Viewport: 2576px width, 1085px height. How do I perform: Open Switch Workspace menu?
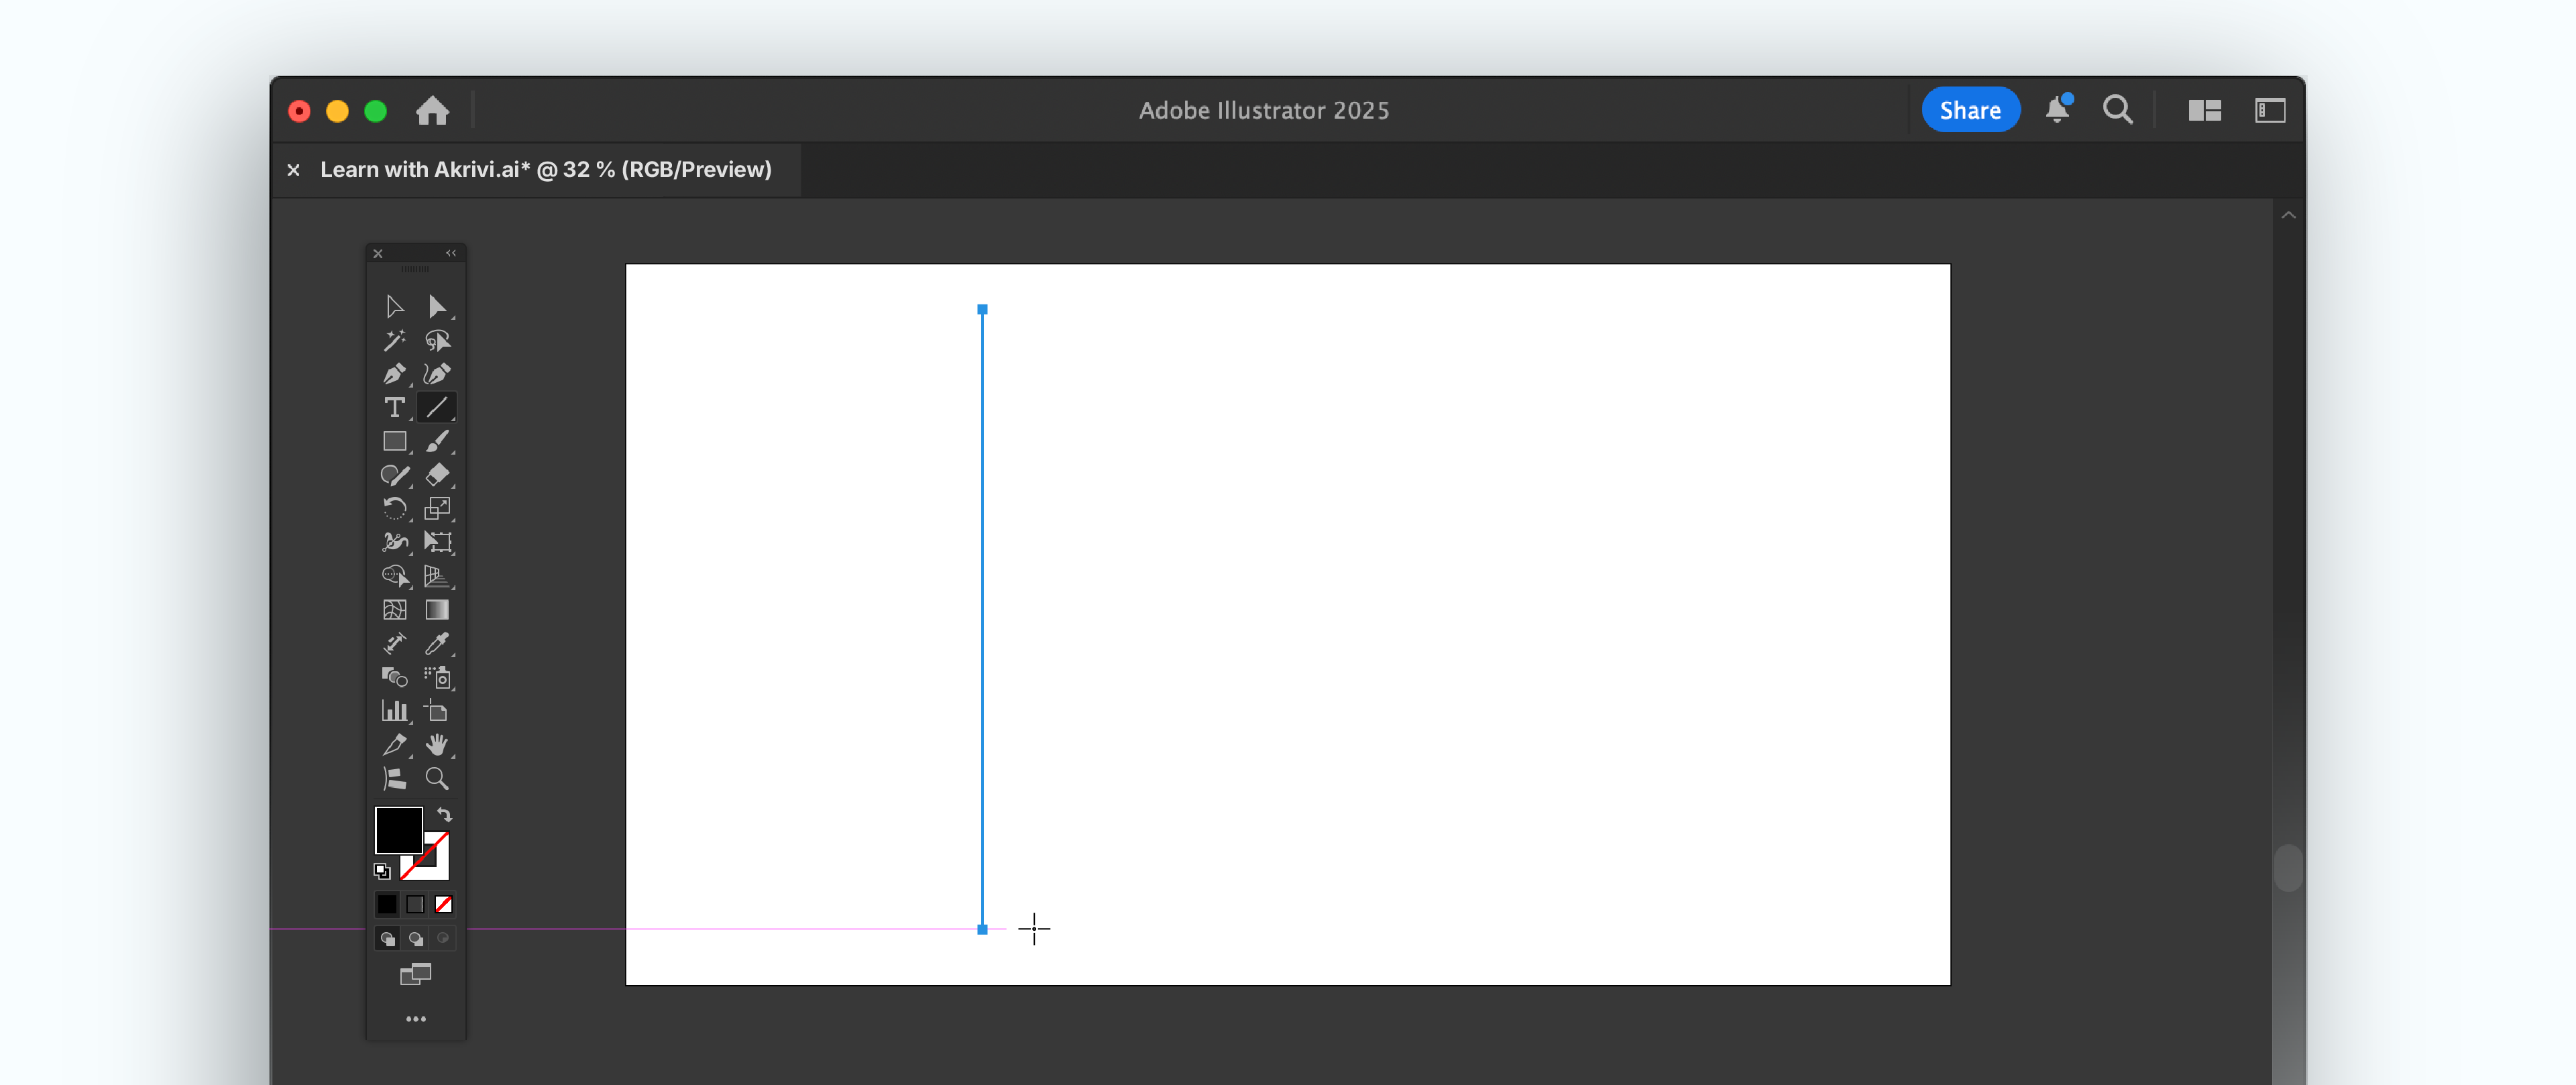[x=2270, y=110]
